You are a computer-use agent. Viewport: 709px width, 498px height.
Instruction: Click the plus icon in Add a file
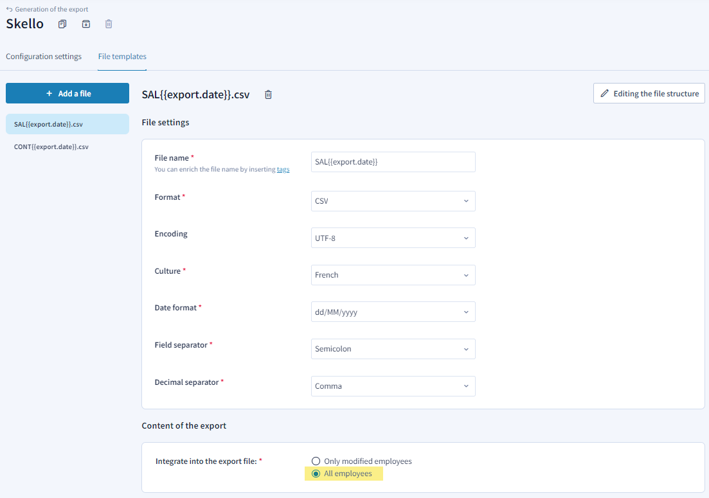(x=49, y=94)
